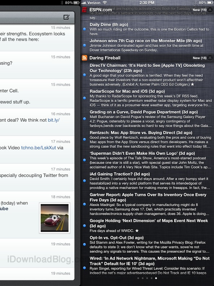This screenshot has width=214, height=286.
Task: Tap the unread dot beside Opt-In vs. Opt-Out
Action: click(84, 244)
